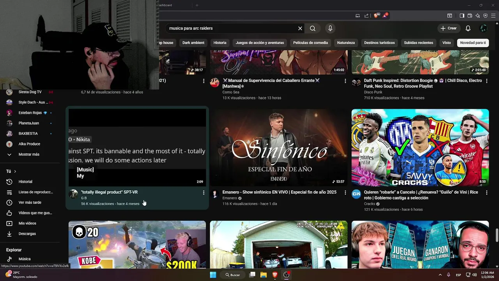Select the 'Dark ambient' filter chip
Viewport: 499px width, 281px height.
(193, 43)
